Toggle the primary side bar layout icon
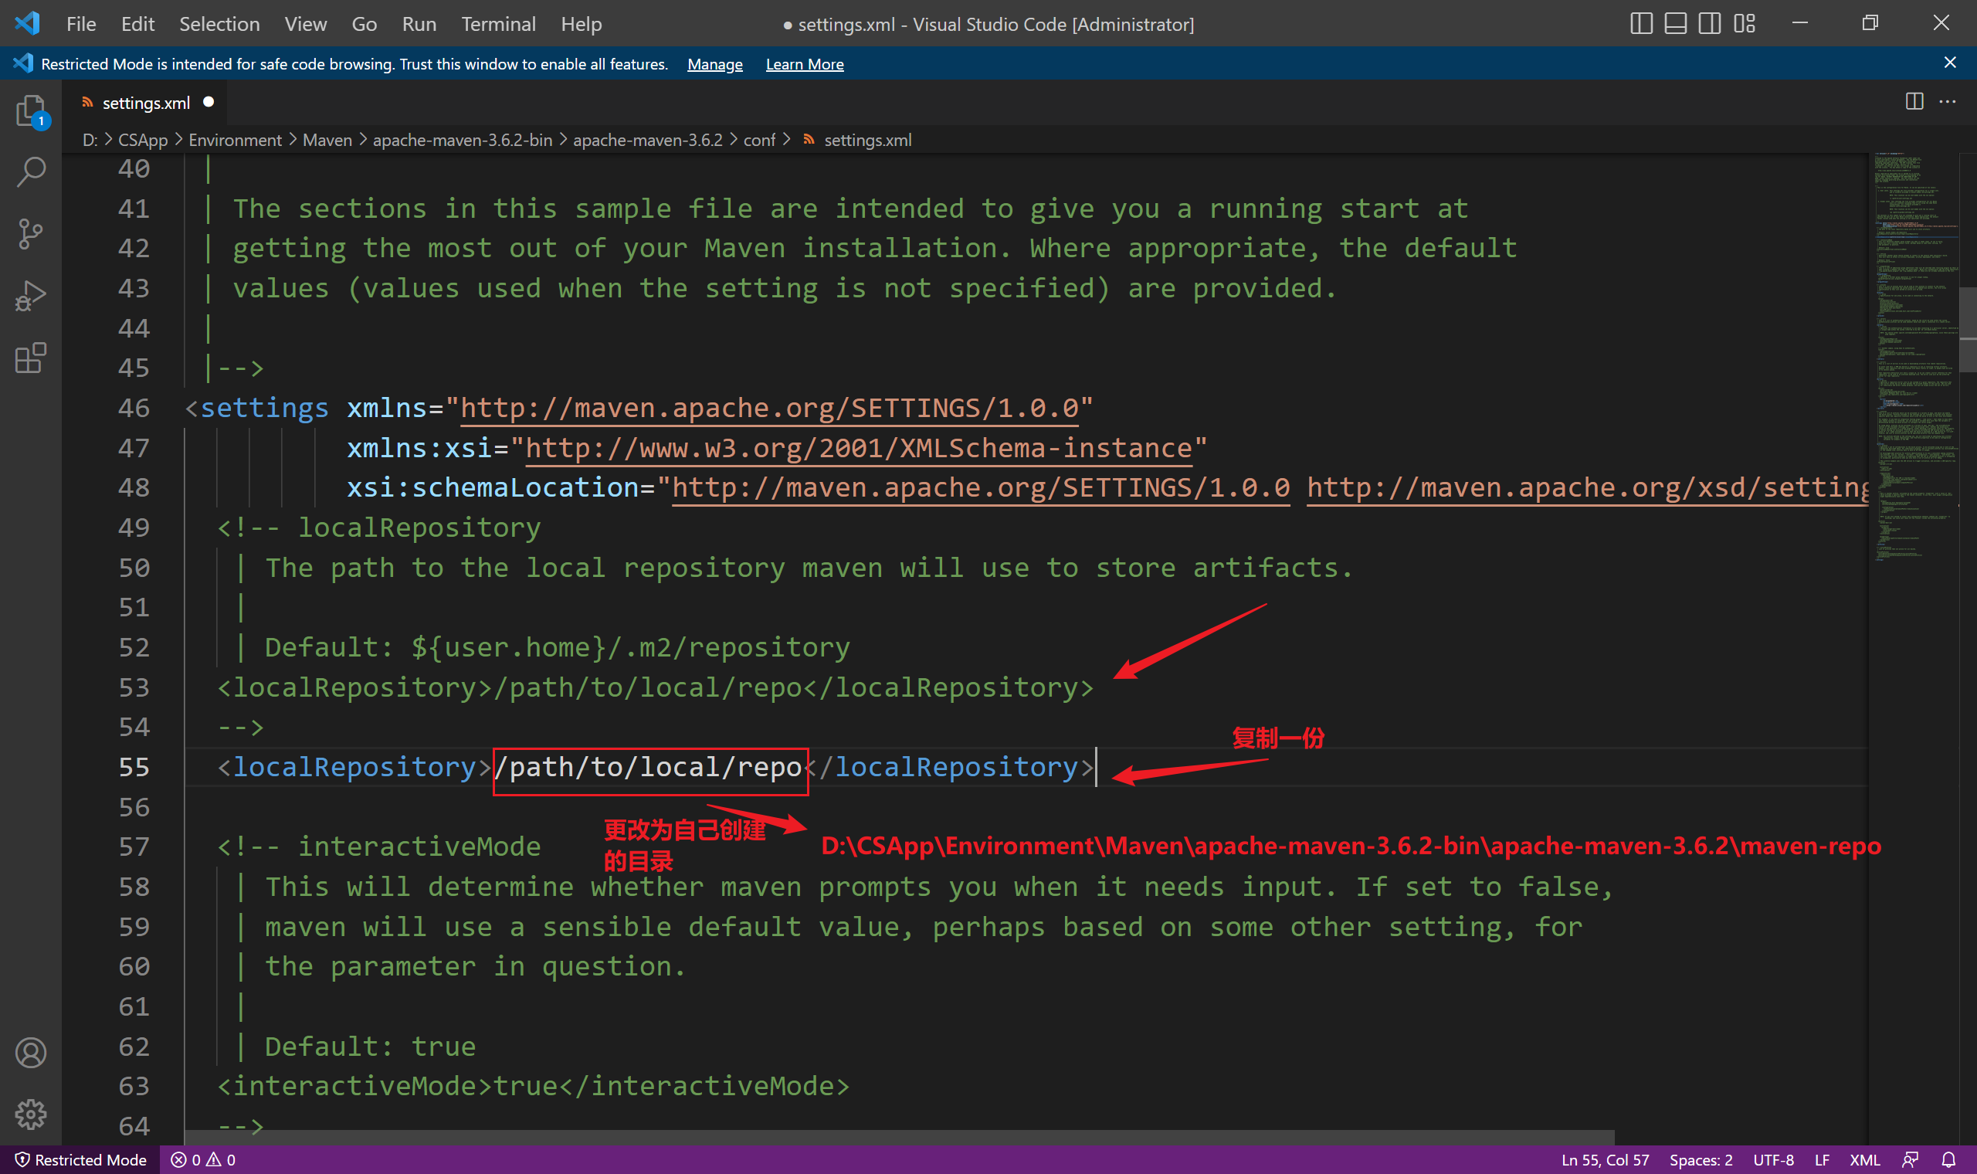Screen dimensions: 1977x1174 click(x=1642, y=24)
